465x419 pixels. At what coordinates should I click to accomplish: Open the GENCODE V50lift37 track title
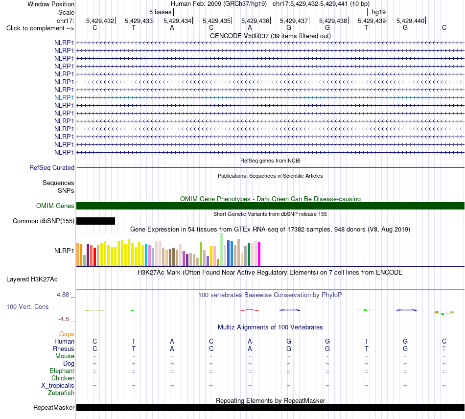click(x=270, y=36)
